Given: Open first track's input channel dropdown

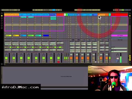Looking at the screenshot, I should (8, 45).
